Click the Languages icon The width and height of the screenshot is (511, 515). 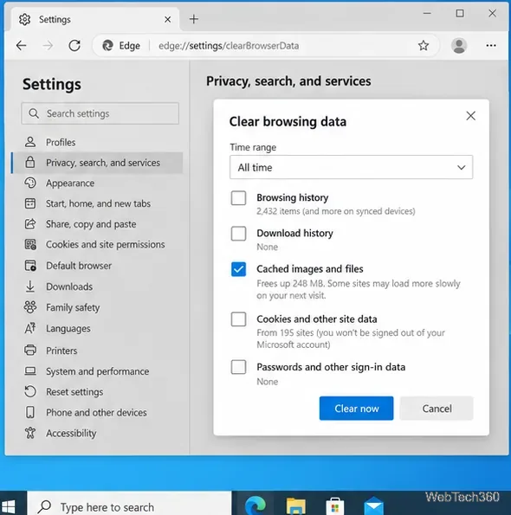tap(30, 328)
